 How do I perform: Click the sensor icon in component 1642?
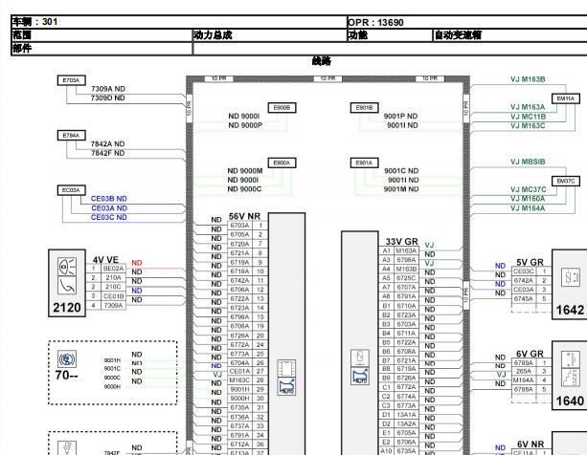571,278
